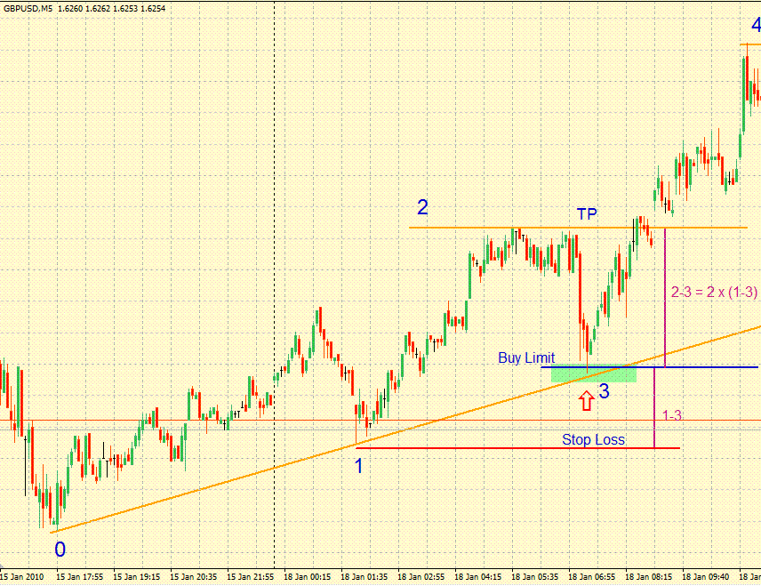Select wave point label 4
The image size is (761, 586).
[755, 26]
